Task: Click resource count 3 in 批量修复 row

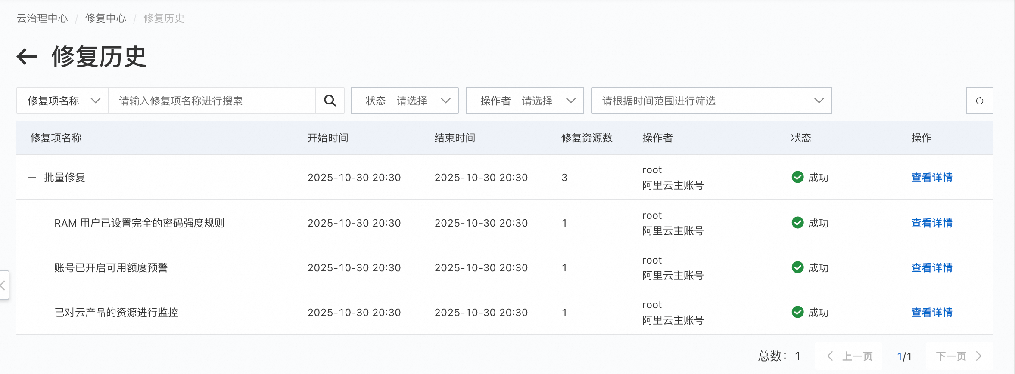Action: [x=564, y=178]
